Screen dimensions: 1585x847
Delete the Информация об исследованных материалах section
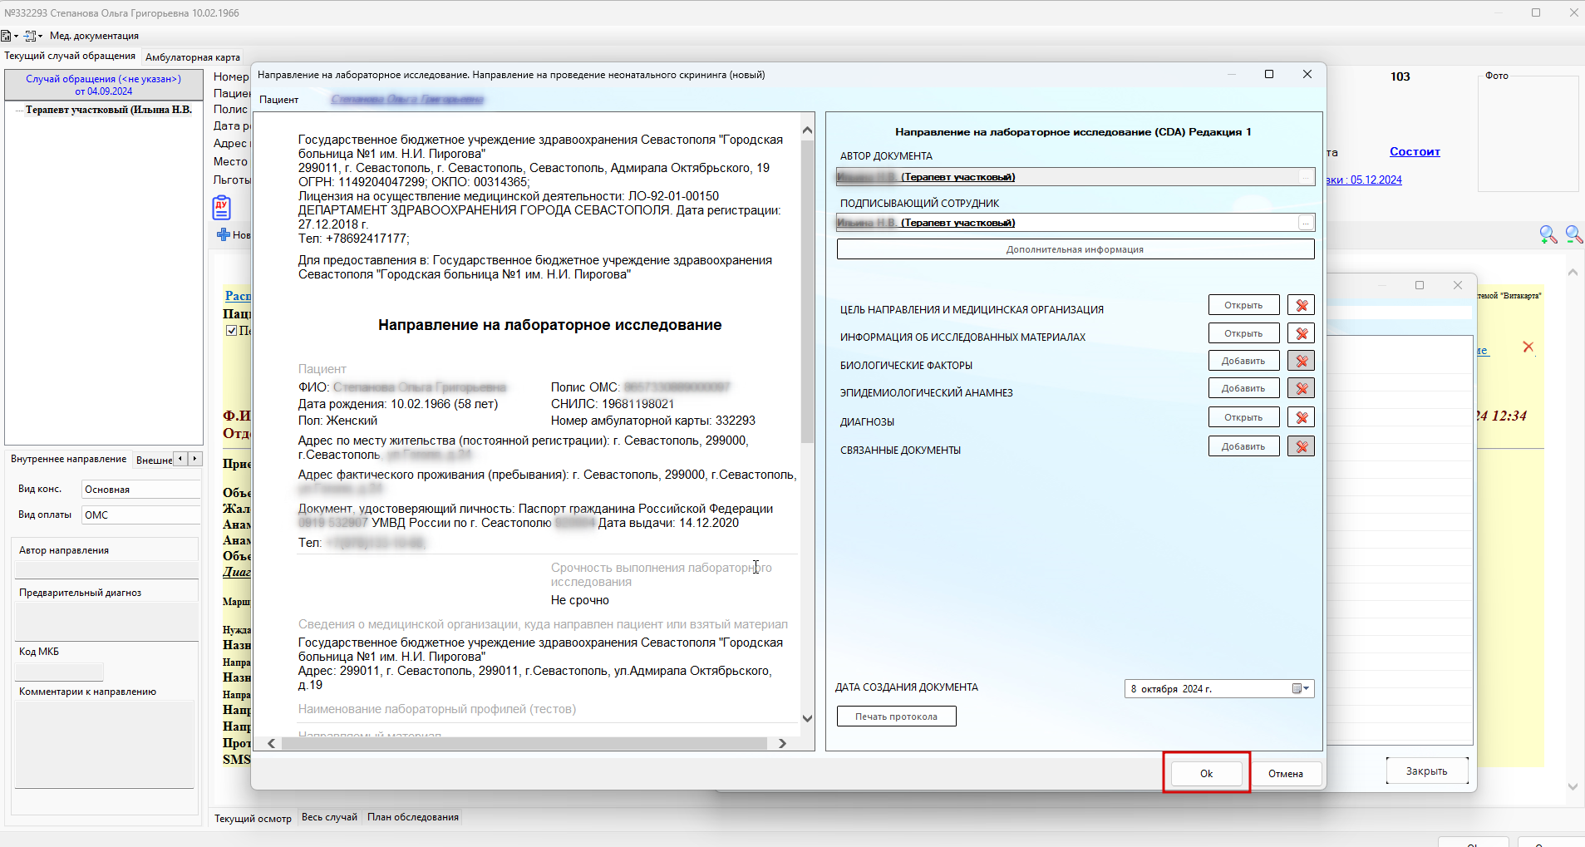pos(1301,333)
